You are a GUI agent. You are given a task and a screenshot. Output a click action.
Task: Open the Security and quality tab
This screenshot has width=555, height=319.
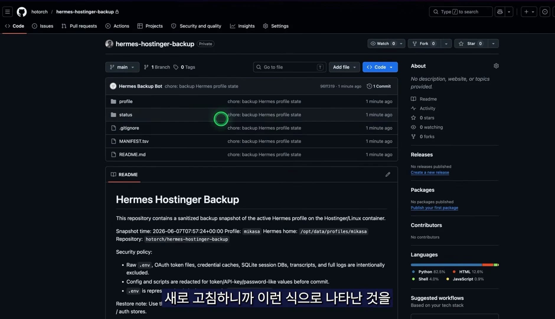click(x=196, y=26)
